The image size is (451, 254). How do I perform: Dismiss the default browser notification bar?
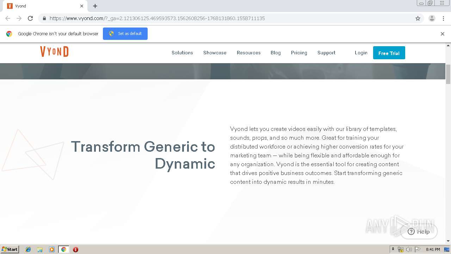443,34
